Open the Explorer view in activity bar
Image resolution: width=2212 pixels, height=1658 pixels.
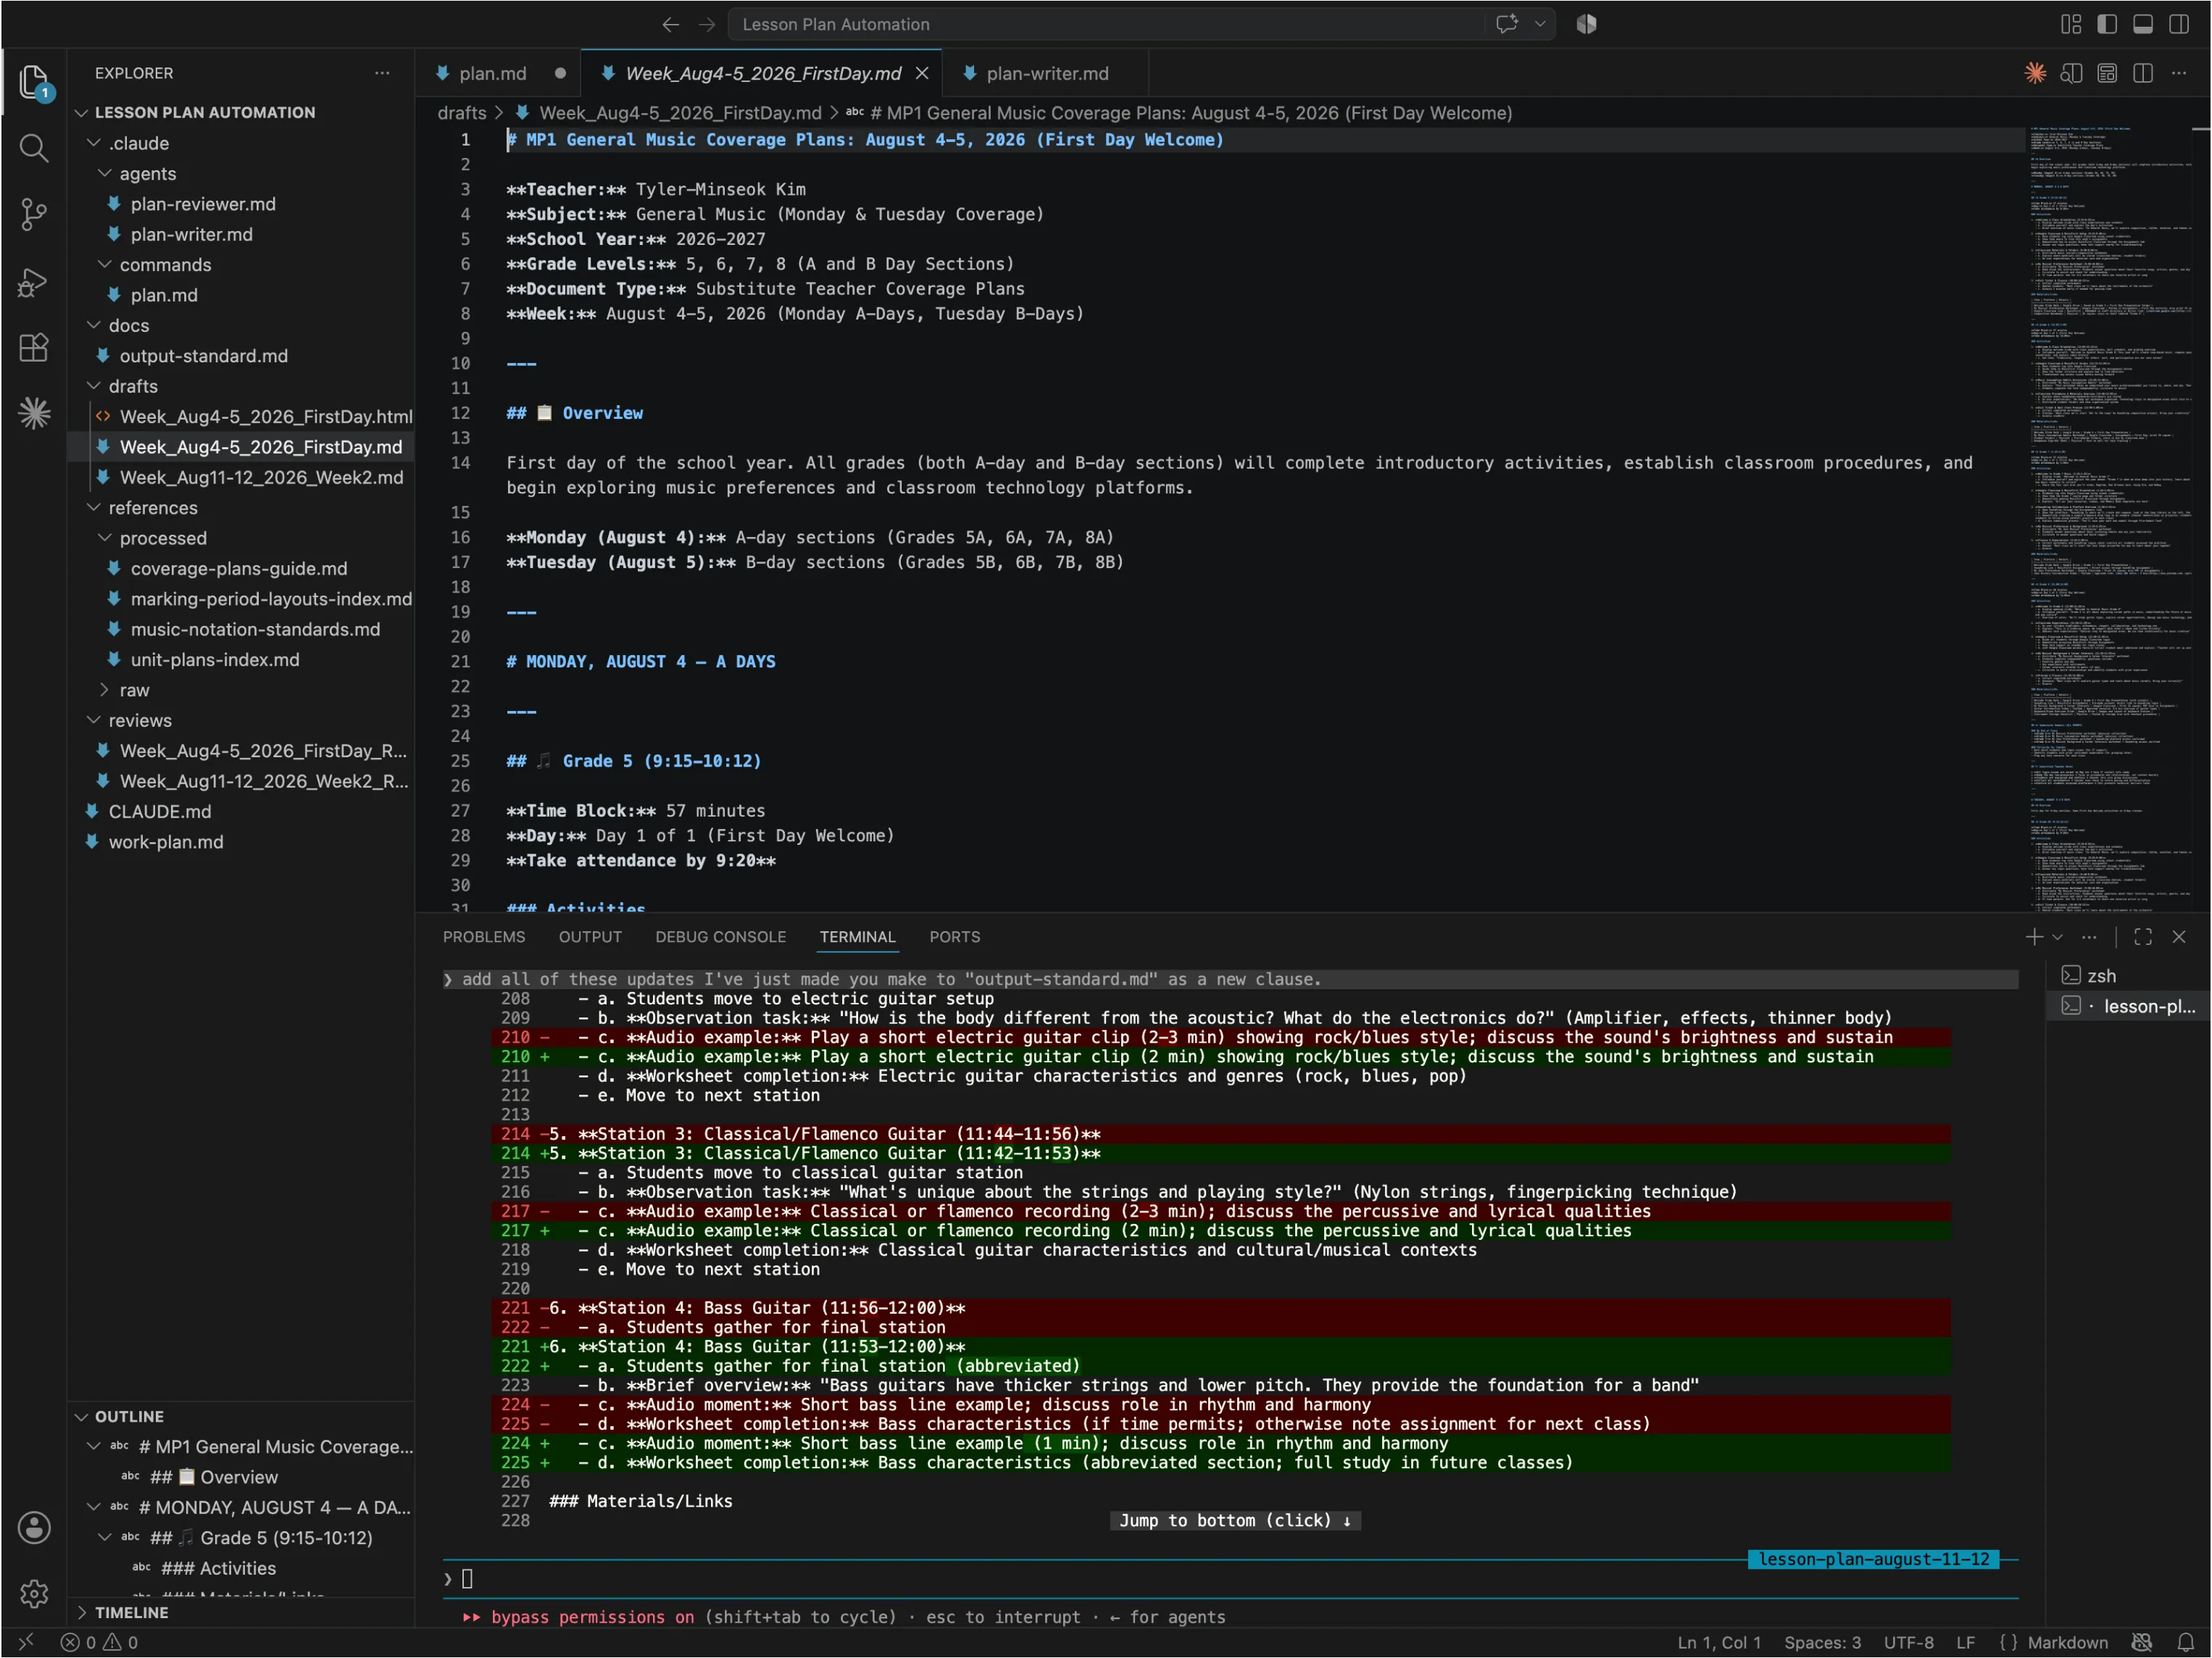tap(34, 82)
